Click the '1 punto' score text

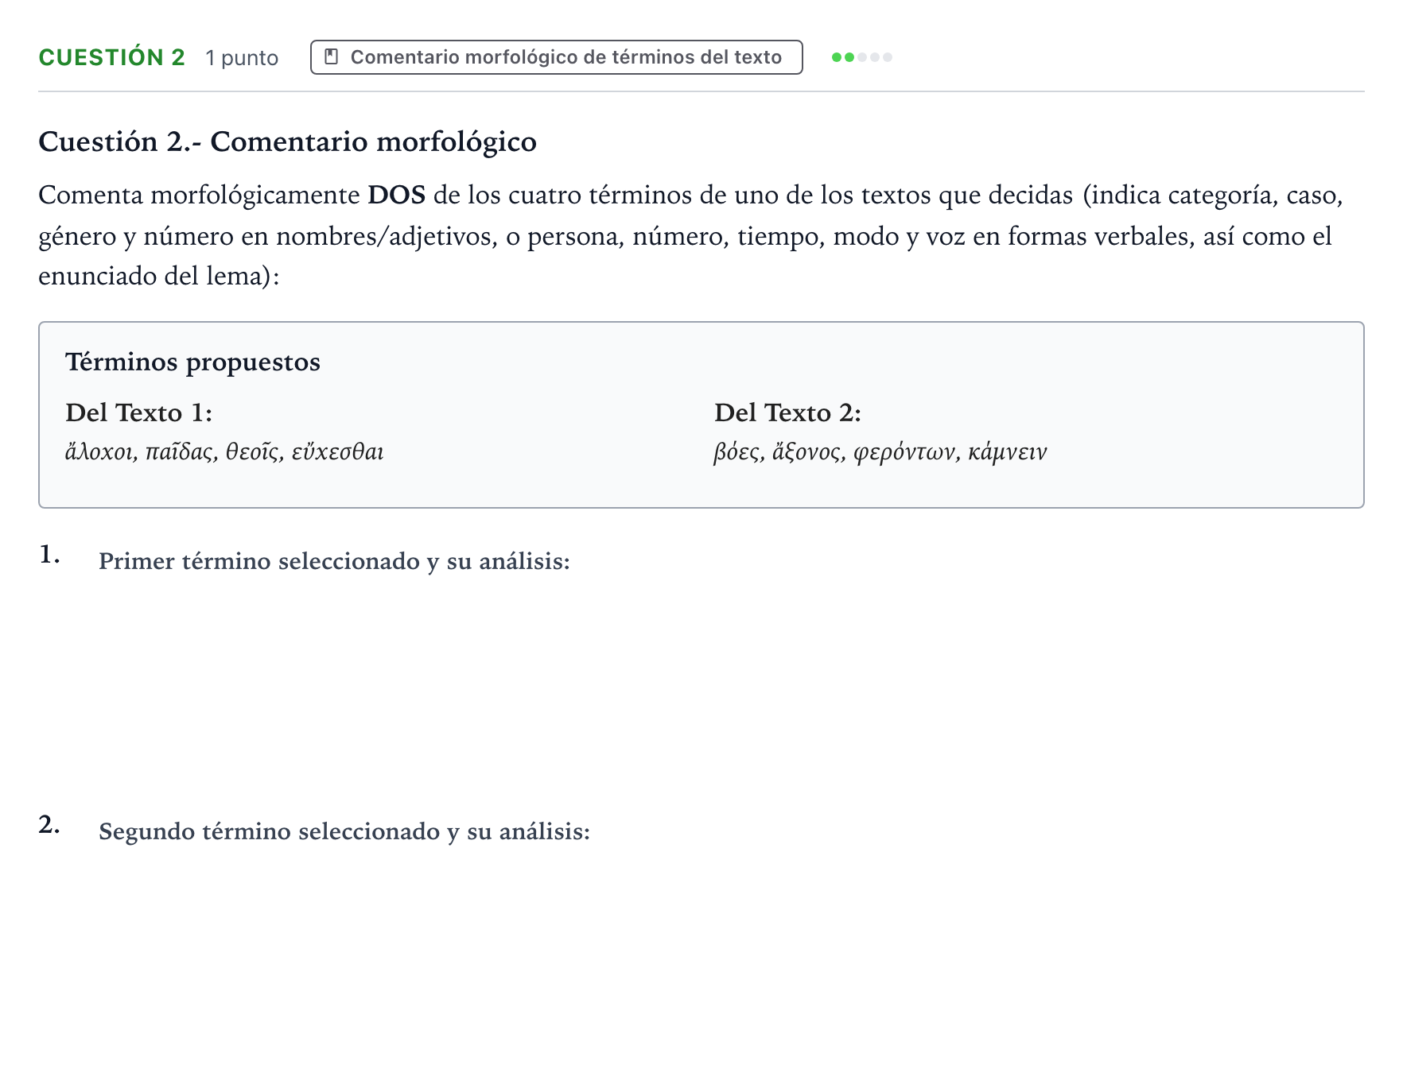coord(242,58)
